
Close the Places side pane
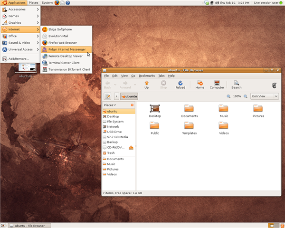pyautogui.click(x=132, y=105)
